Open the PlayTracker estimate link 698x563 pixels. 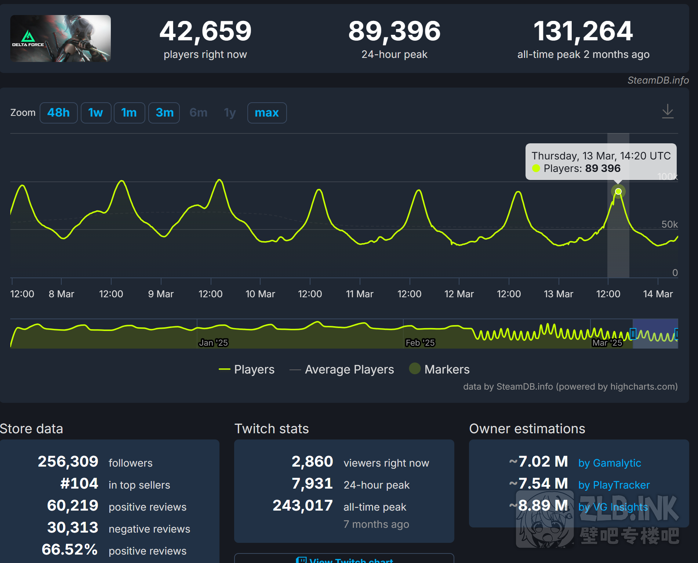click(x=614, y=485)
